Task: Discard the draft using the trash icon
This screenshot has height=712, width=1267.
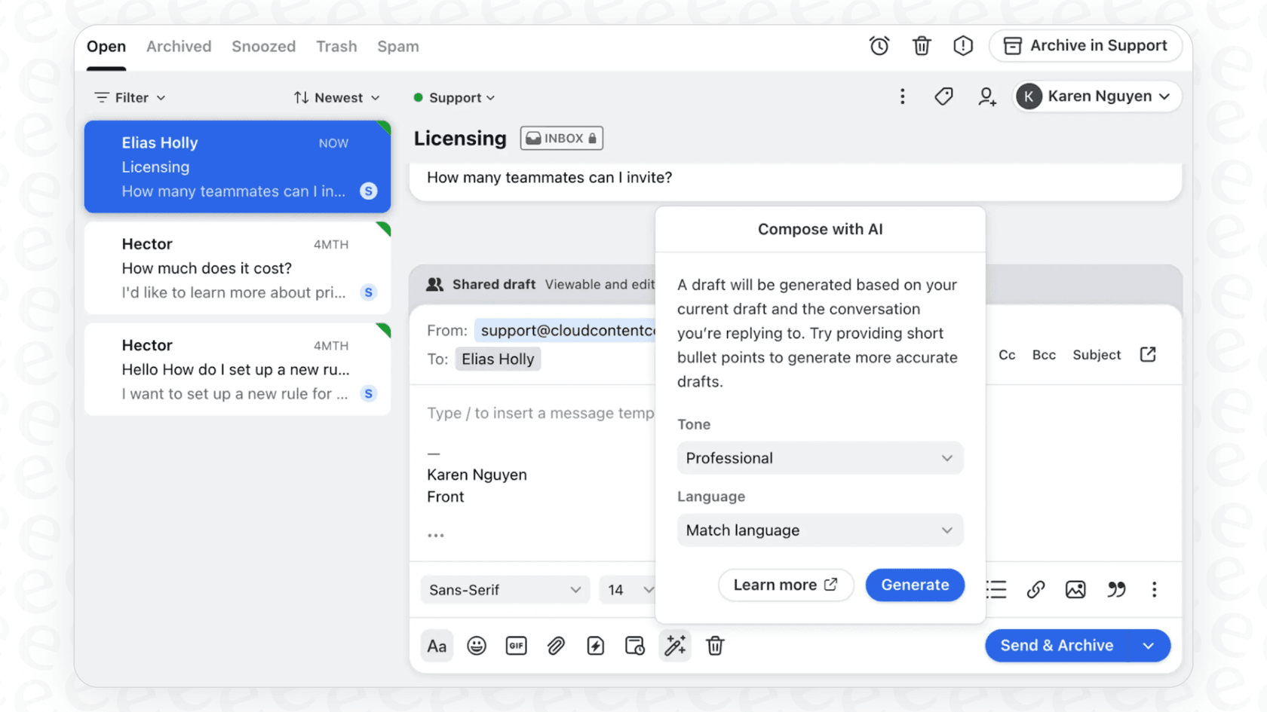Action: click(714, 646)
